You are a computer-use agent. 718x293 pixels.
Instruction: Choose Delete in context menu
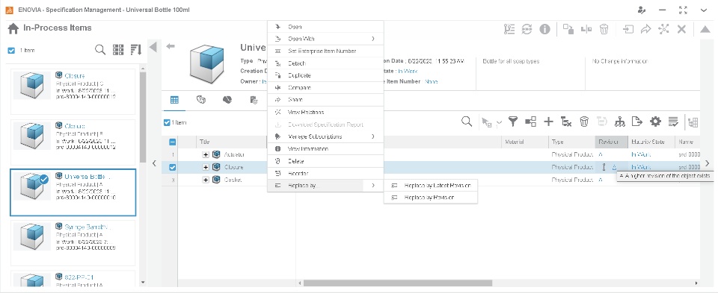point(325,161)
